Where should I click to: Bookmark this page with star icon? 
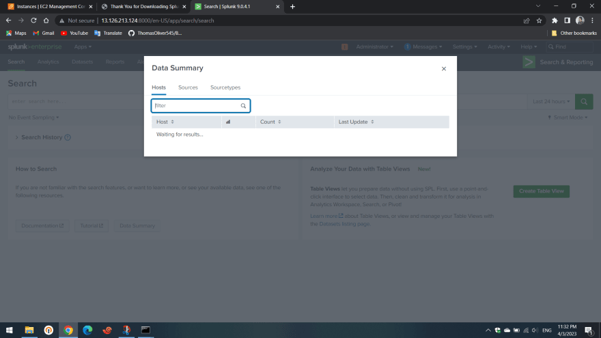(x=540, y=20)
